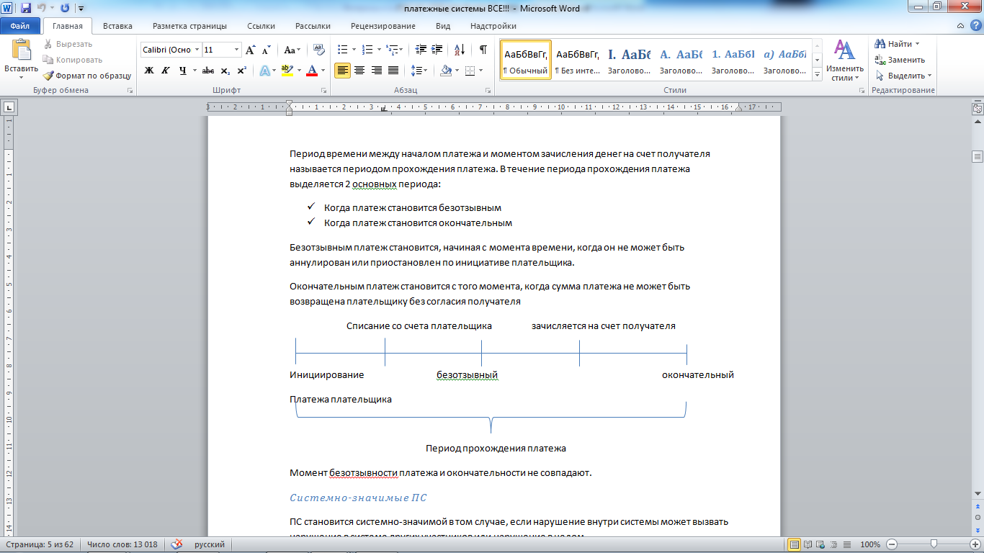984x553 pixels.
Task: Apply yellow text highlight color
Action: [x=287, y=71]
